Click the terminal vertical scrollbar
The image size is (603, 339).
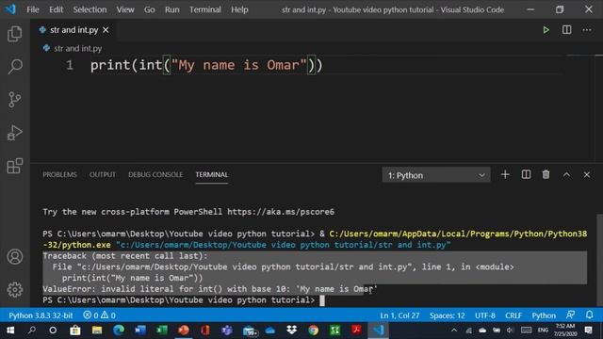tap(599, 261)
